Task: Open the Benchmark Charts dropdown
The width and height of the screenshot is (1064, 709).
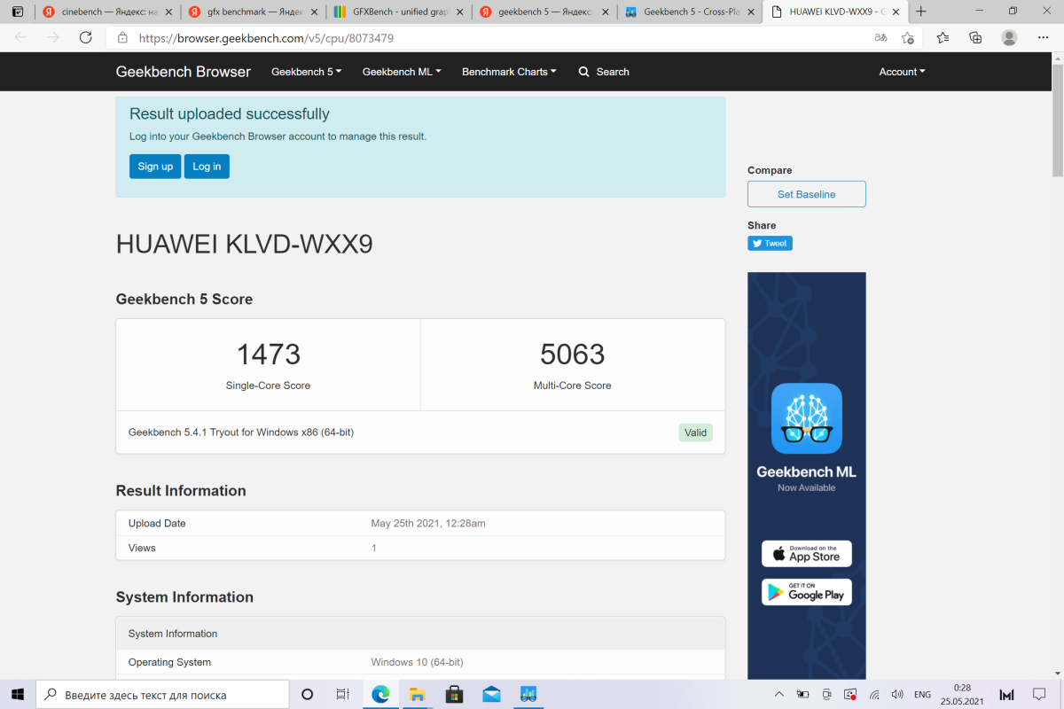Action: click(x=509, y=72)
